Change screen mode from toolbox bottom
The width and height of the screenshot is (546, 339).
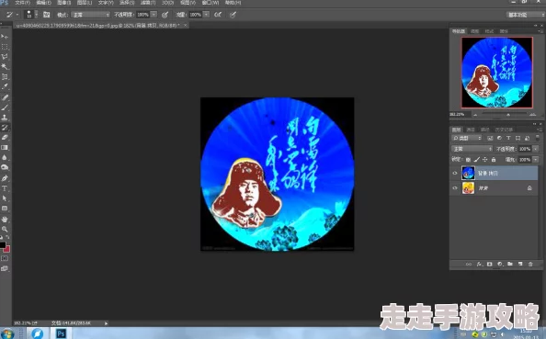point(5,268)
